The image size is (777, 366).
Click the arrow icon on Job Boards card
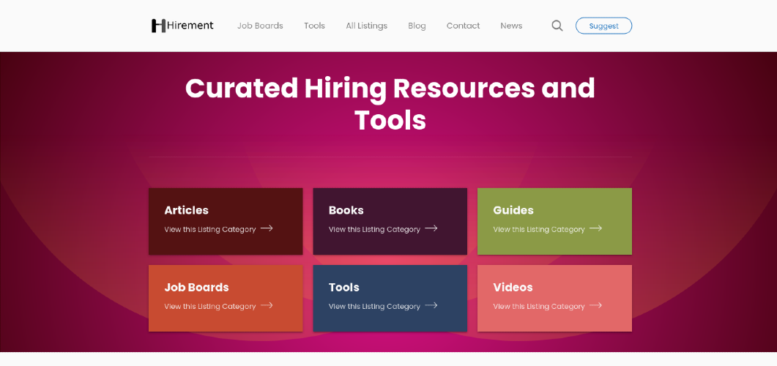click(267, 305)
